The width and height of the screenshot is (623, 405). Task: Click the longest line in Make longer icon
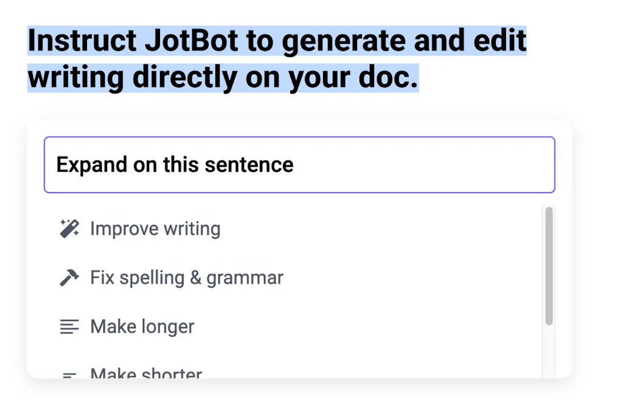[x=69, y=322]
